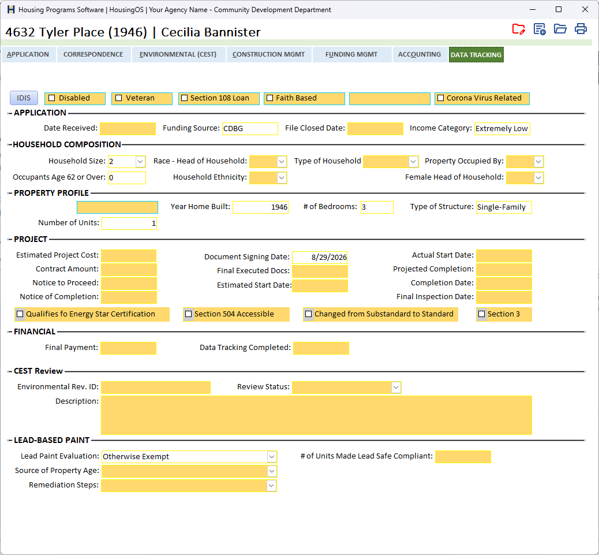The image size is (599, 555).
Task: Open the Environmental (CEST) tab
Action: point(178,55)
